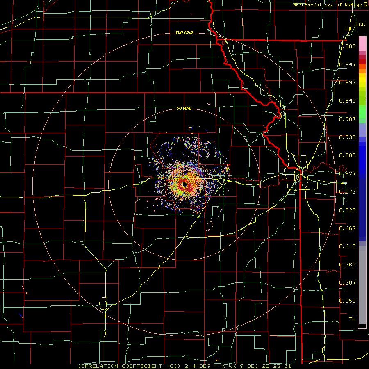Pick the gray color bar segment
Screen dimensions: 369x369
(362, 285)
